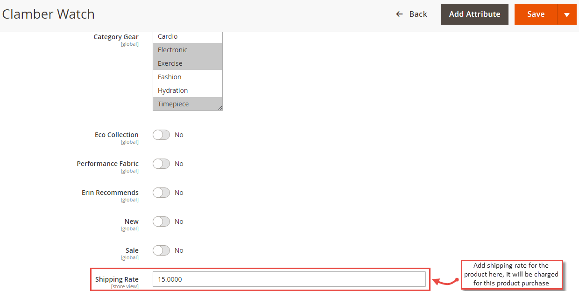Turn on the Sale switch

pos(161,250)
